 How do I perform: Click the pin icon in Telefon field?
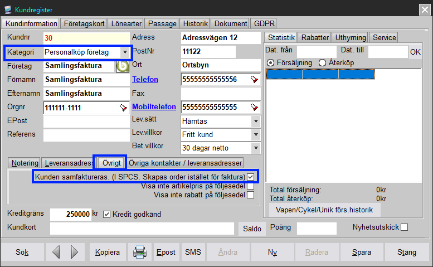[254, 80]
